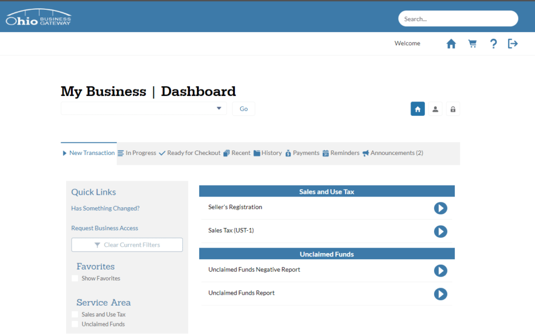Viewport: 535px width, 335px height.
Task: Click the home icon in top navigation
Action: (451, 44)
